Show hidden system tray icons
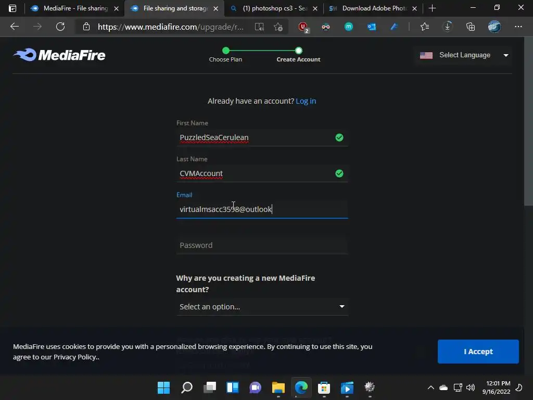The height and width of the screenshot is (400, 533). coord(430,387)
